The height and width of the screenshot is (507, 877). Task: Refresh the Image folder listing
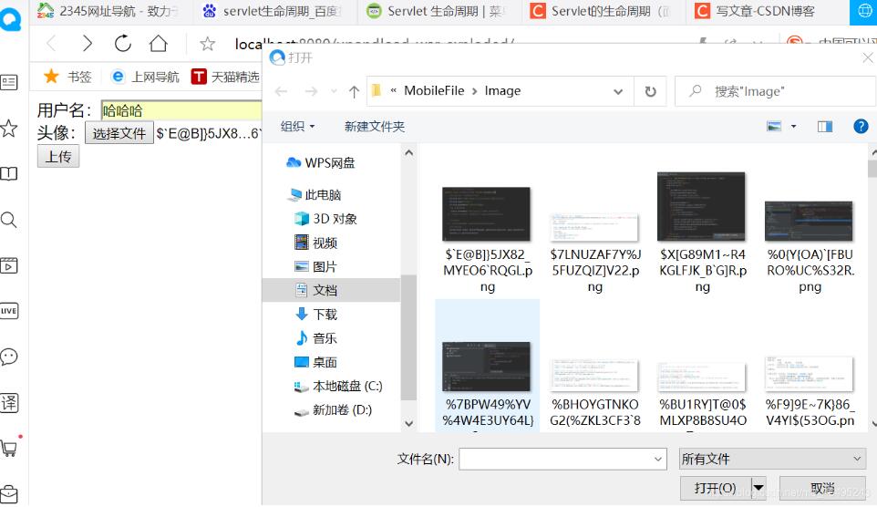pyautogui.click(x=650, y=91)
